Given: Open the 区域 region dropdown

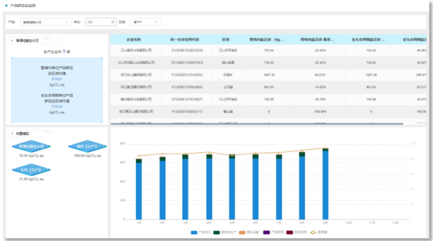Looking at the screenshot, I should (146, 22).
